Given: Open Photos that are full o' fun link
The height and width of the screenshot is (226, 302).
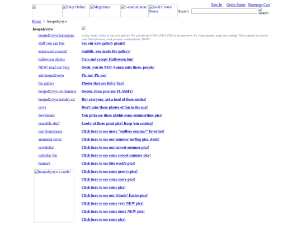Looking at the screenshot, I should tap(103, 83).
